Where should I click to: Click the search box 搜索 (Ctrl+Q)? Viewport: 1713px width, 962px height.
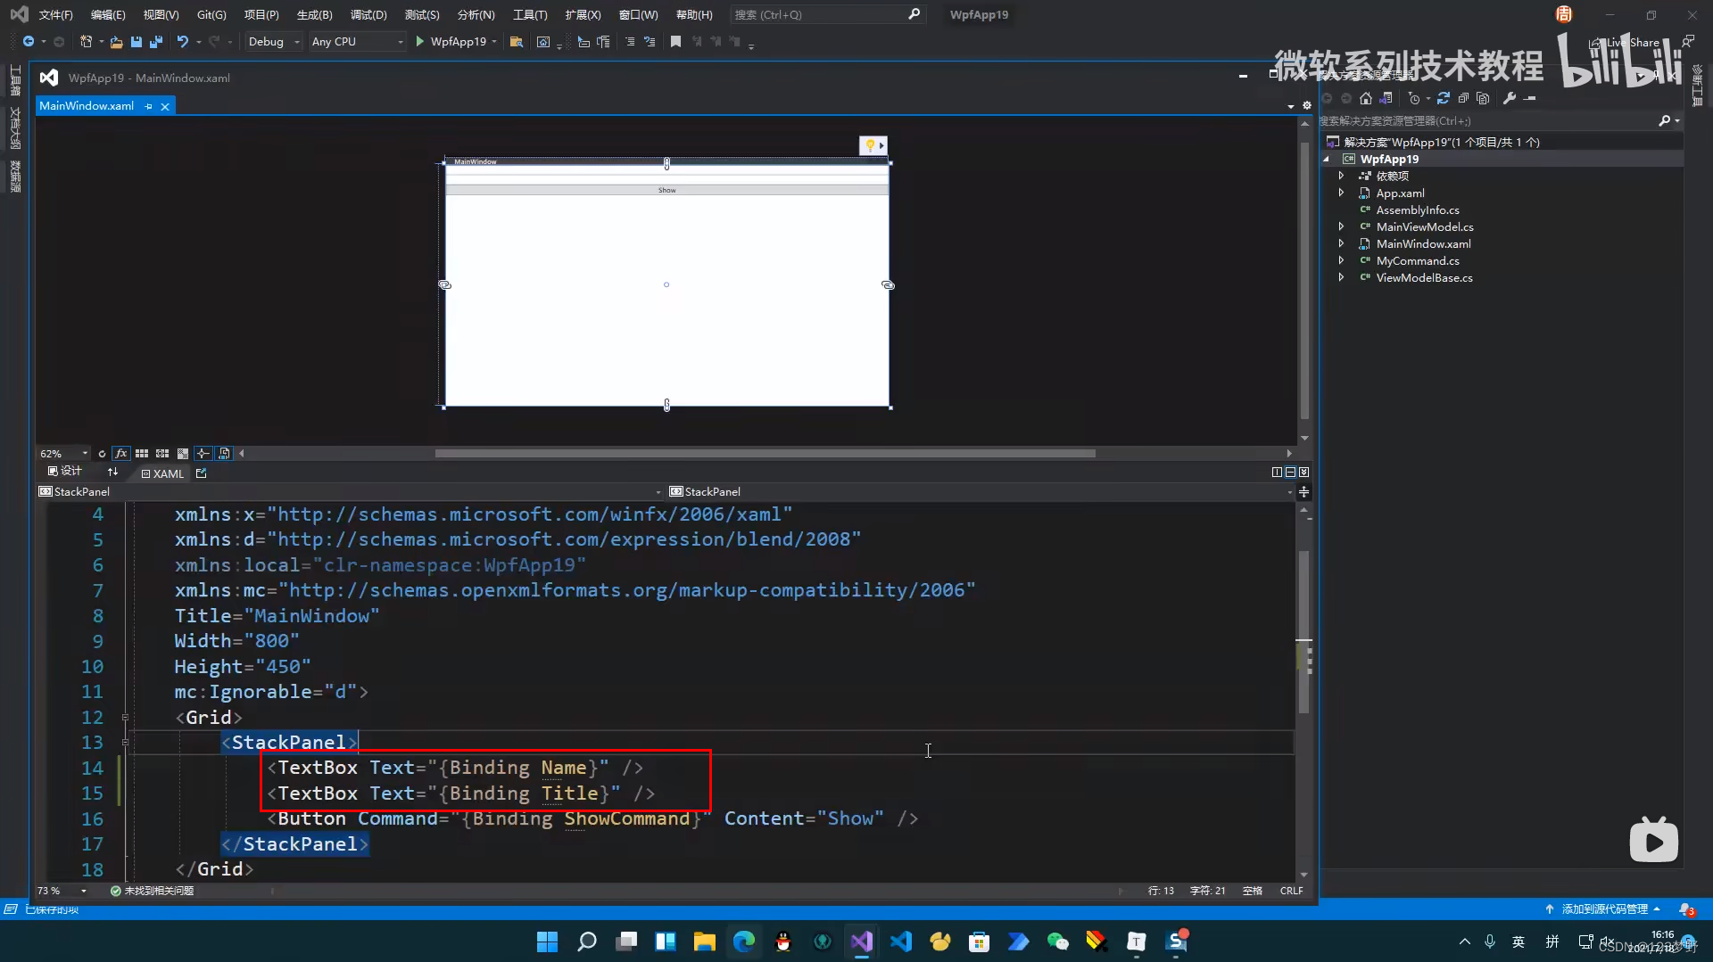[x=826, y=15]
